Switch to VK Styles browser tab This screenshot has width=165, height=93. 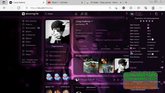[x=104, y=2]
